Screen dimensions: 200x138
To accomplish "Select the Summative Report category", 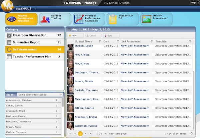I will coord(35,42).
